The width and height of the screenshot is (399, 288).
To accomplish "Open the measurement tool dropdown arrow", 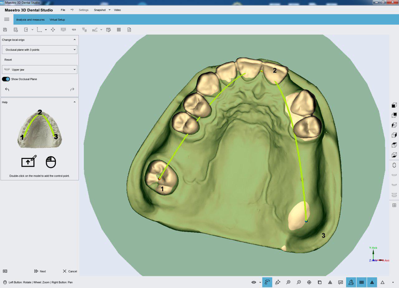I will pyautogui.click(x=101, y=30).
